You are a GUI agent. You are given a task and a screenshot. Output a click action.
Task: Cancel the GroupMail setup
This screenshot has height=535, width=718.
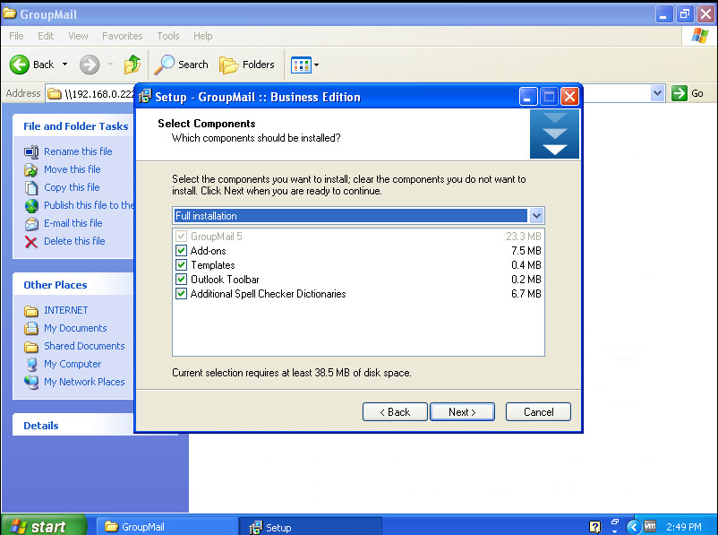click(x=538, y=412)
